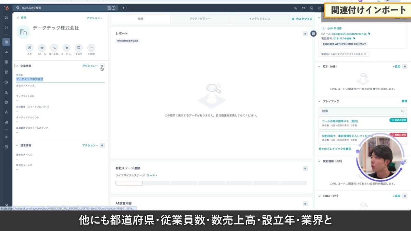
Task: Open the タスク (task) creation icon
Action: point(79,48)
